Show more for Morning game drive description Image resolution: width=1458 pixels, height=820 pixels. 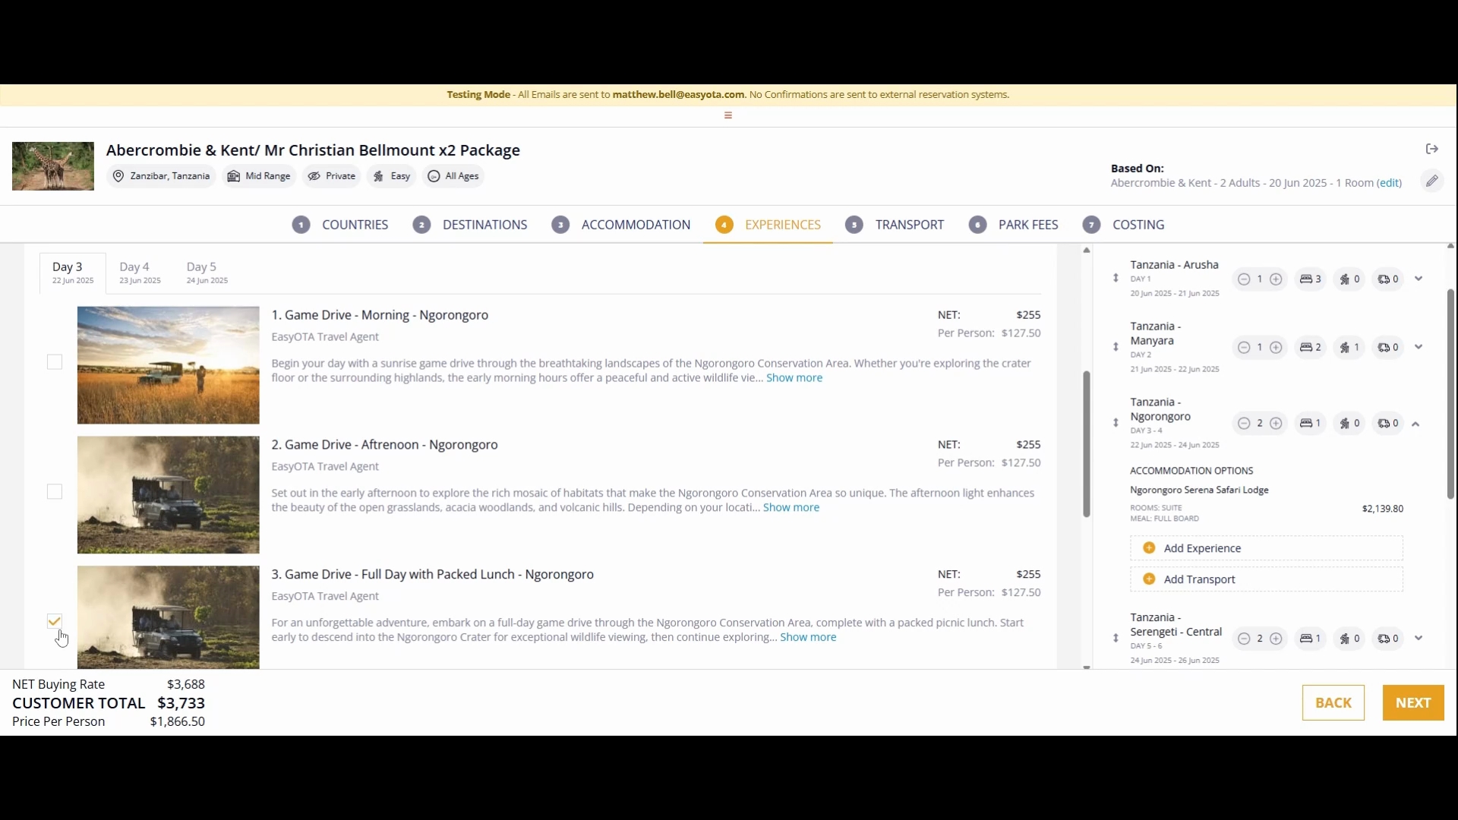pyautogui.click(x=794, y=378)
